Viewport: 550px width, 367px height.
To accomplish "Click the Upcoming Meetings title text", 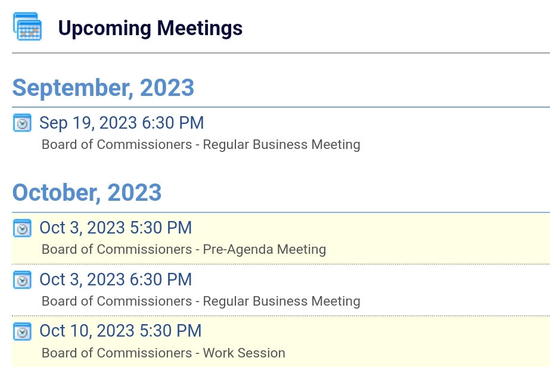I will [150, 28].
